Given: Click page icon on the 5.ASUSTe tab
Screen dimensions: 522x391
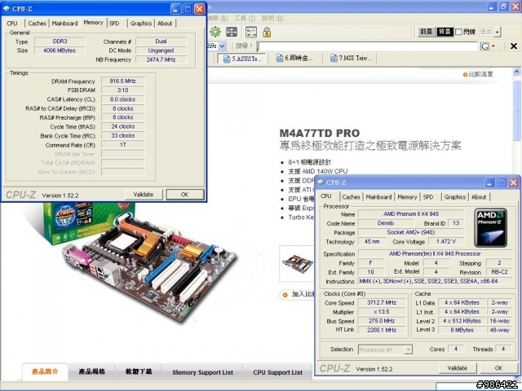Looking at the screenshot, I should (227, 59).
